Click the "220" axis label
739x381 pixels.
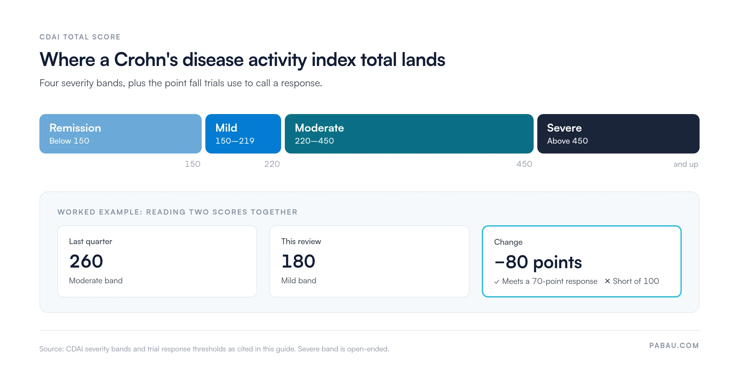pos(272,164)
